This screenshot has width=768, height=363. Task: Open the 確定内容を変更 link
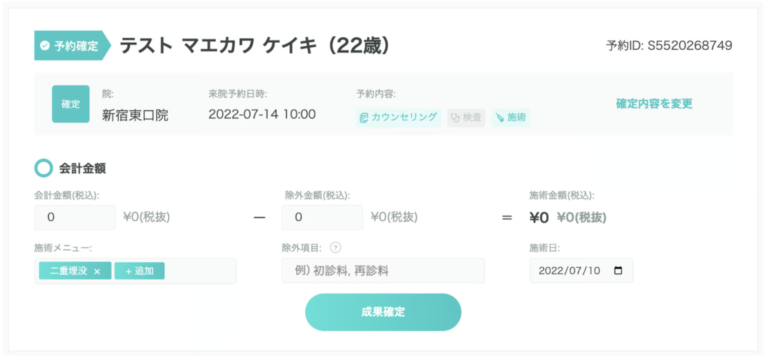coord(654,104)
